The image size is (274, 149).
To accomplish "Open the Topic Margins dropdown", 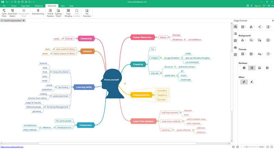I will 68,13.
